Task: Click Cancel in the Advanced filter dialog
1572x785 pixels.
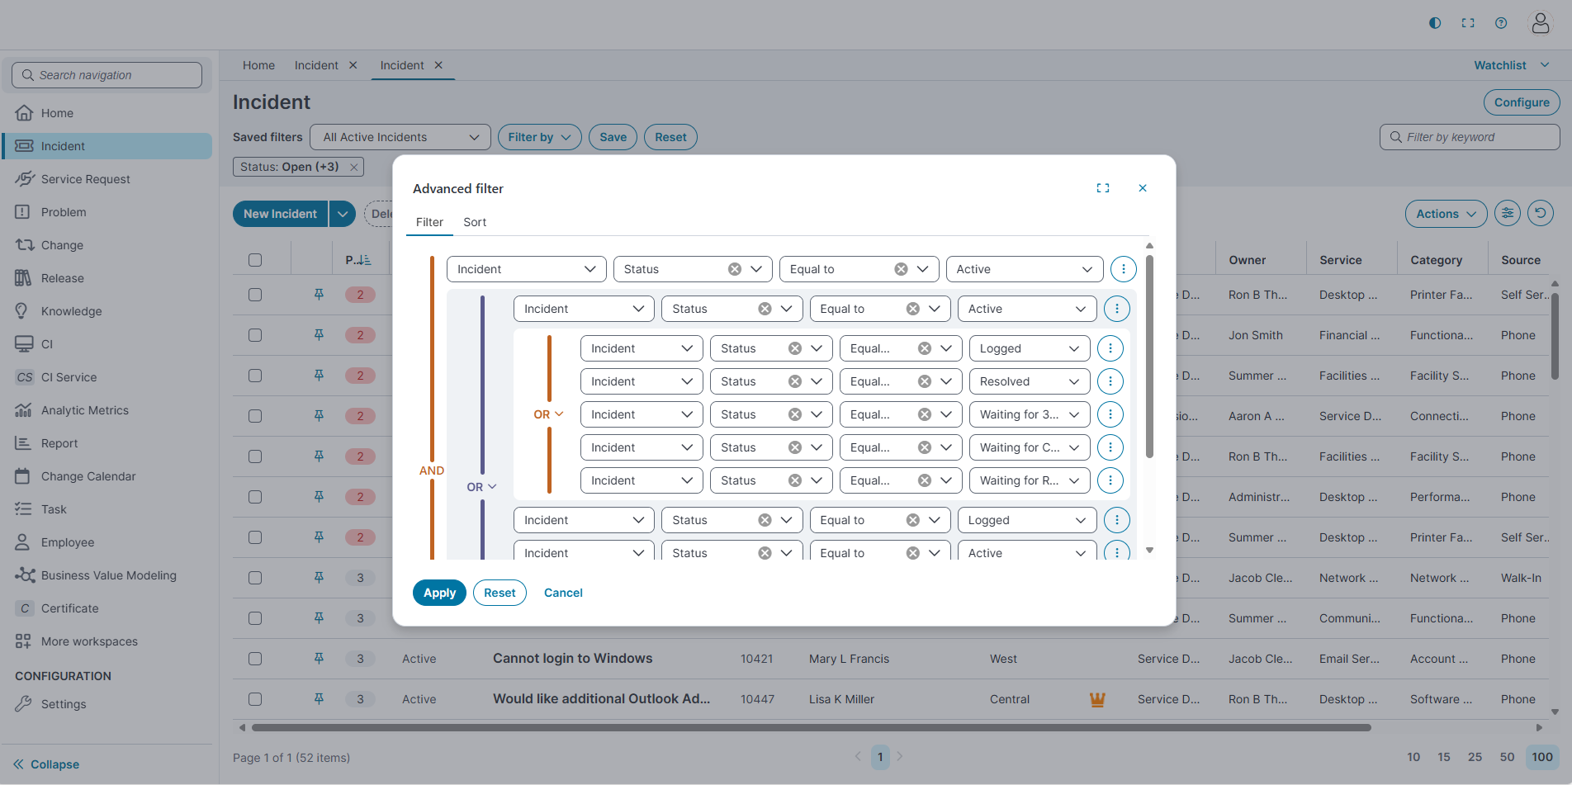Action: (x=563, y=593)
